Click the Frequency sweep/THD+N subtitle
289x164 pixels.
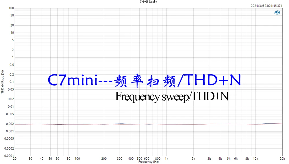[172, 96]
